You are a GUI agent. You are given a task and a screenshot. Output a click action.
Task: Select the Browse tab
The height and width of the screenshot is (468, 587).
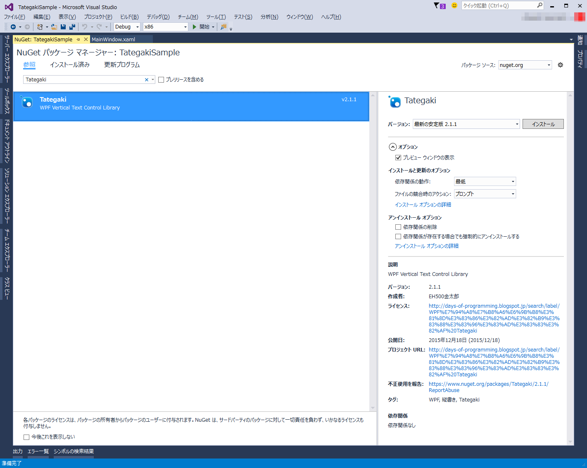(29, 65)
